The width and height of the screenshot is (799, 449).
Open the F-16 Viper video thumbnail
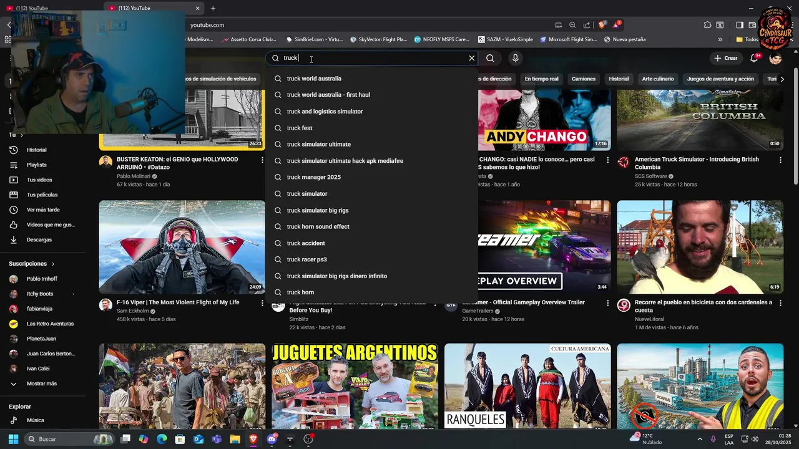point(182,247)
